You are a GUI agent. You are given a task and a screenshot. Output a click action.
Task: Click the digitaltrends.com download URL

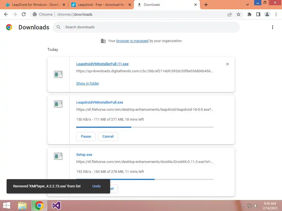(x=145, y=71)
